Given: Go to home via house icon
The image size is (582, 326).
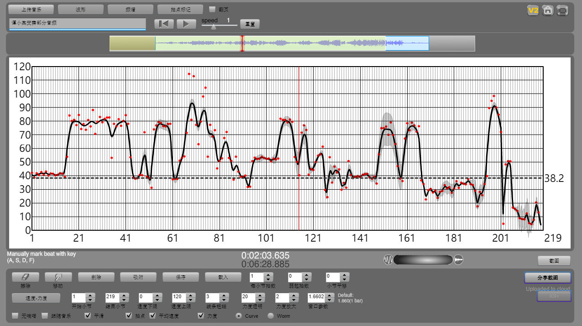Looking at the screenshot, I should point(548,10).
